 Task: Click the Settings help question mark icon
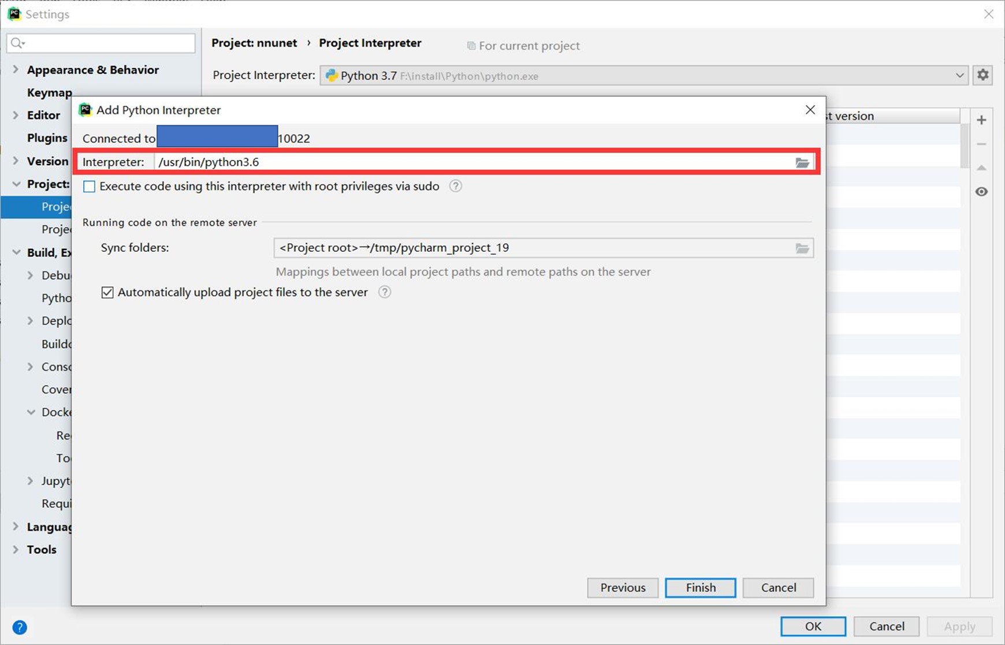tap(20, 627)
